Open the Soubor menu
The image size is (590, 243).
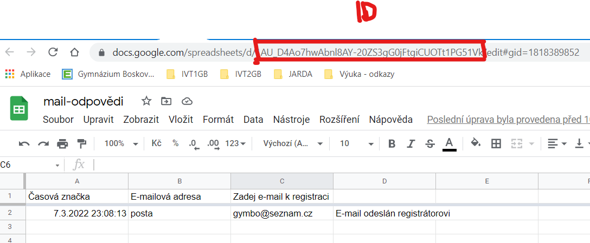pos(58,120)
